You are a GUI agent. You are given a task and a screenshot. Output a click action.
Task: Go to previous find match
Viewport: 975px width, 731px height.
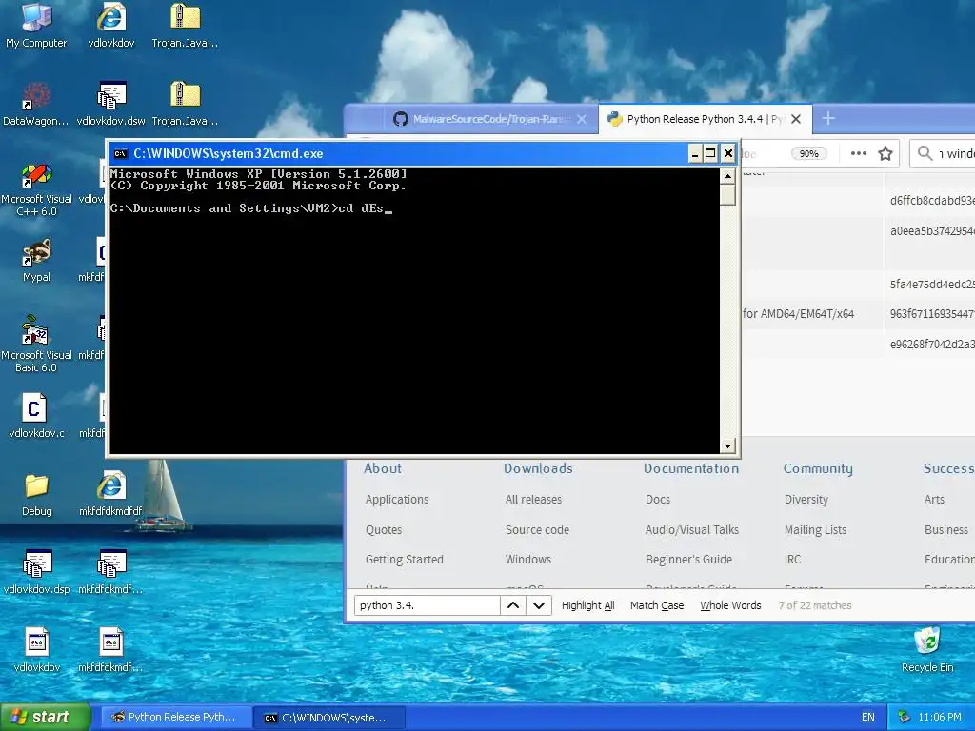click(x=513, y=605)
